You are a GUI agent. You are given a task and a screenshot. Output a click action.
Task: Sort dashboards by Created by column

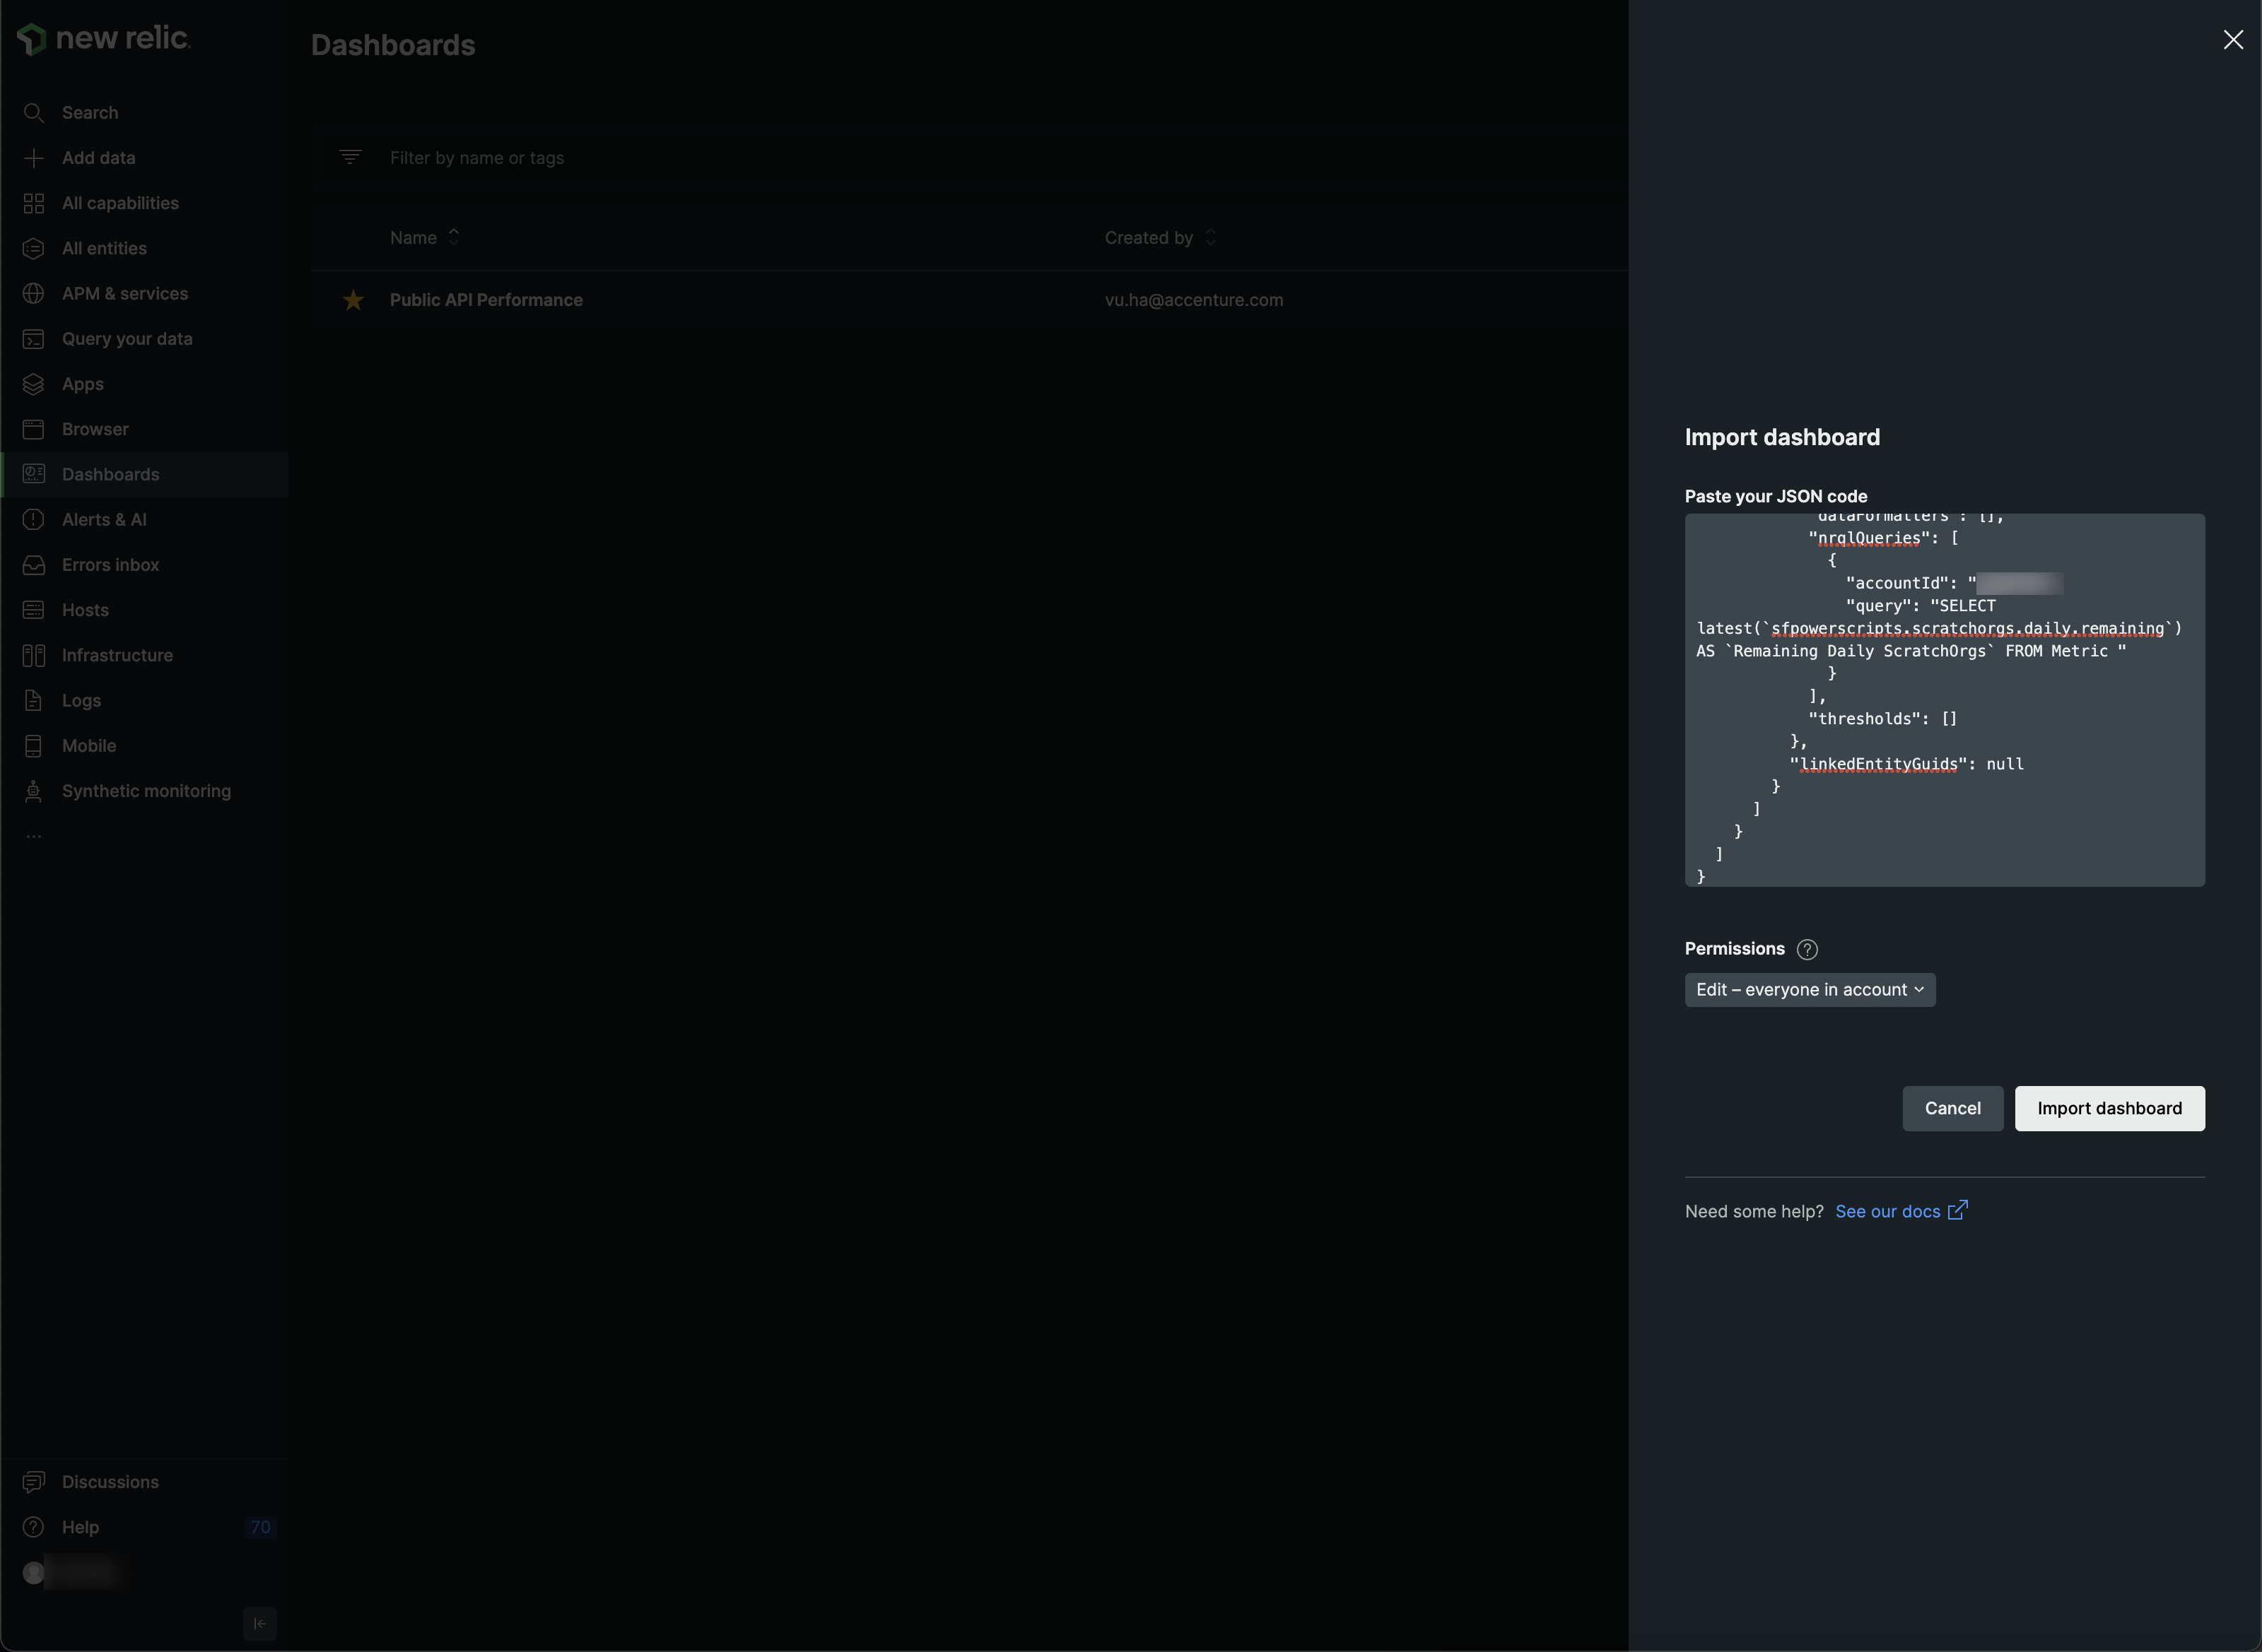point(1161,237)
